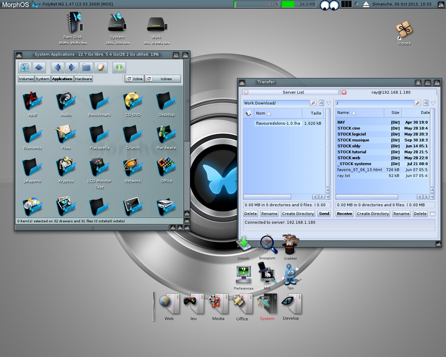Screen dimensions: 446x357
Task: Click the local-side Rename button
Action: (x=269, y=214)
